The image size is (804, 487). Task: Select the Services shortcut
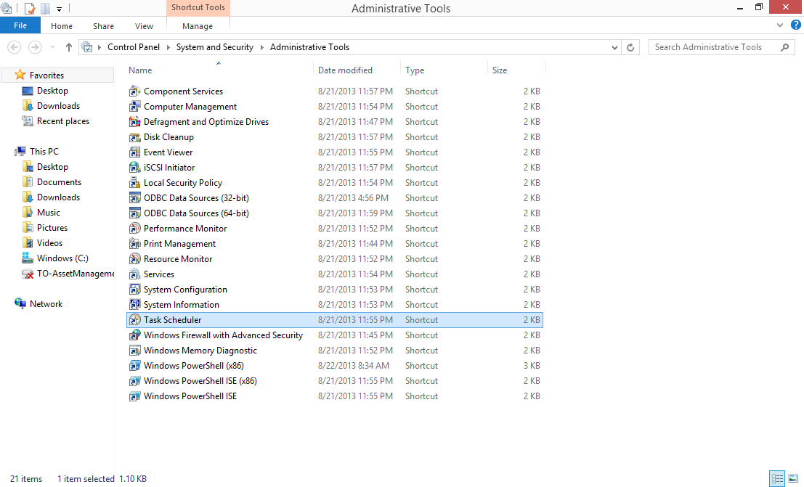pos(158,274)
